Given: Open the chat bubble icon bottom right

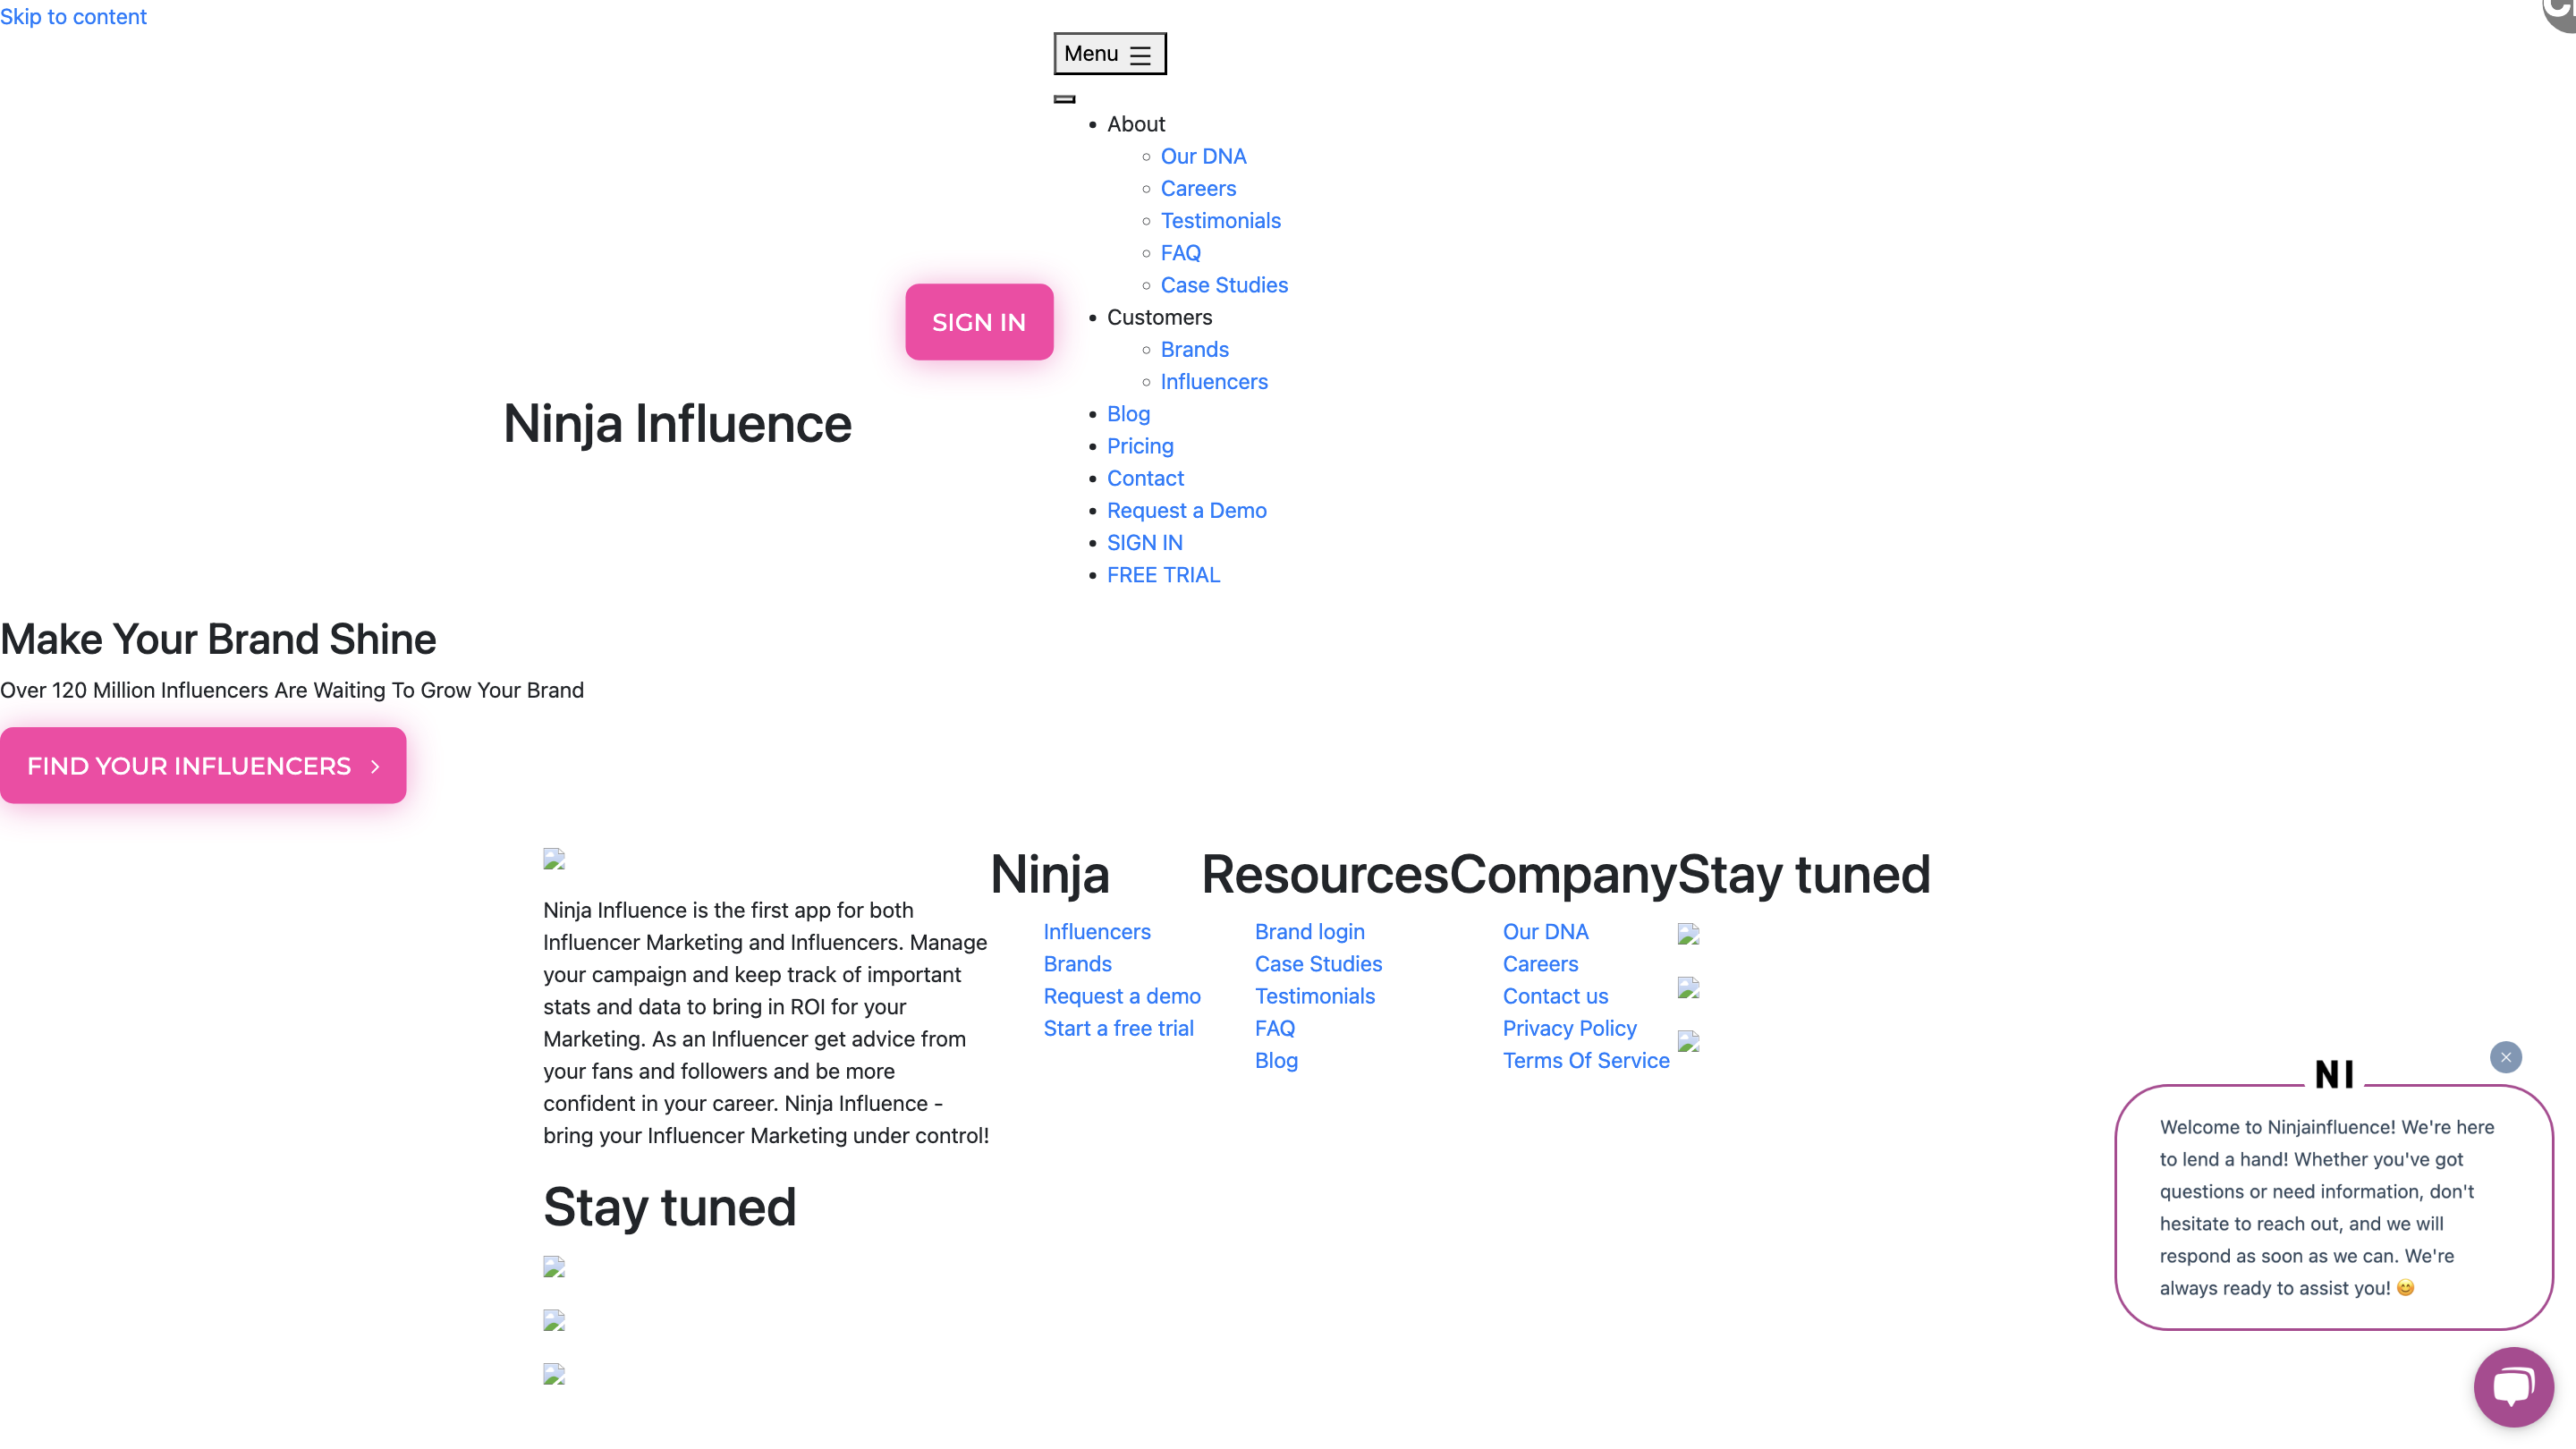Looking at the screenshot, I should point(2513,1387).
